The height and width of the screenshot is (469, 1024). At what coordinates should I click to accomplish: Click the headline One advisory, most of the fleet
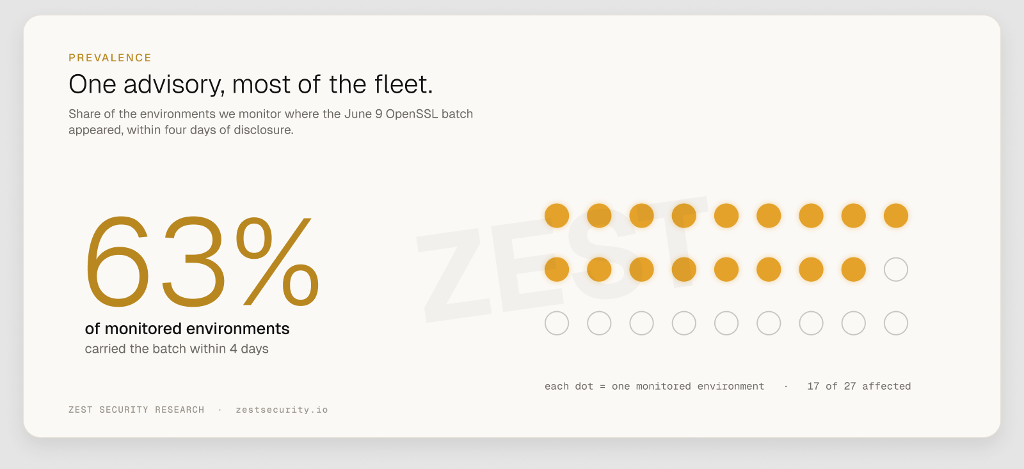[x=251, y=84]
